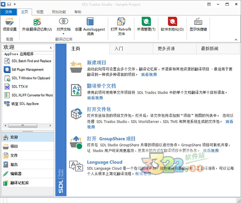Click the left arrow of AppStore scrollbar
Viewport: 241px width, 203px height.
pyautogui.click(x=5, y=126)
